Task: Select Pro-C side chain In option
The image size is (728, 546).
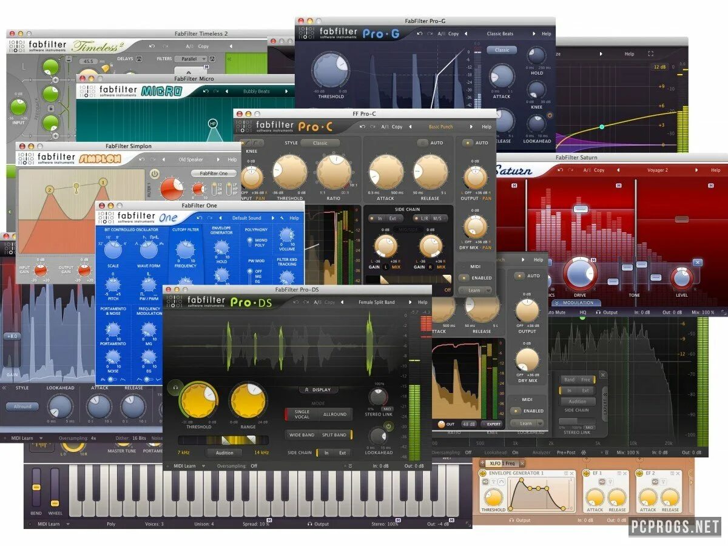Action: (x=380, y=218)
